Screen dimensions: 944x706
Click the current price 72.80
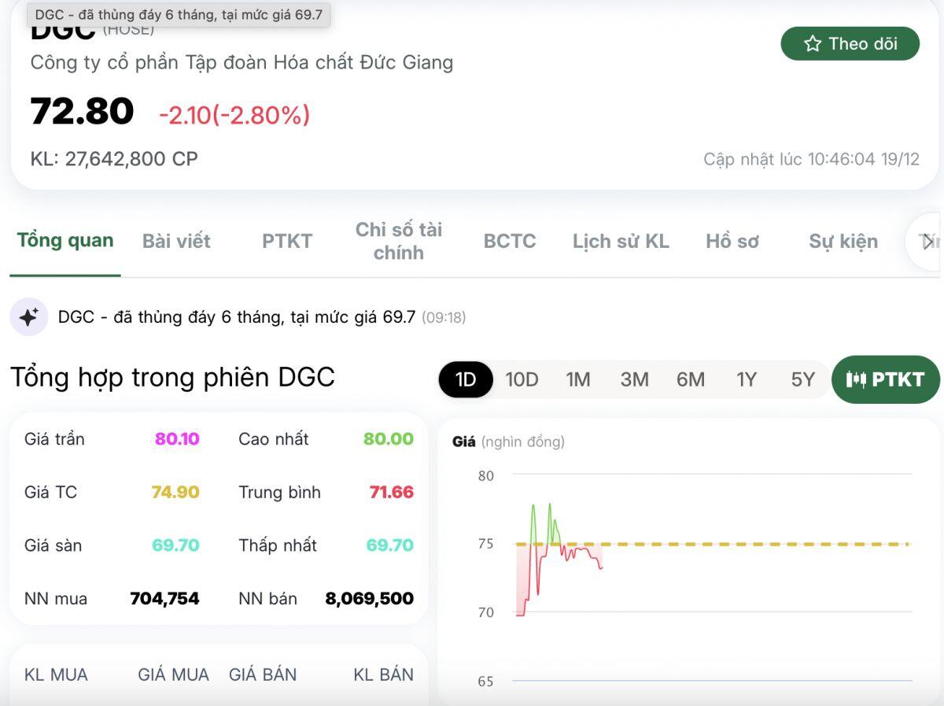pyautogui.click(x=83, y=111)
